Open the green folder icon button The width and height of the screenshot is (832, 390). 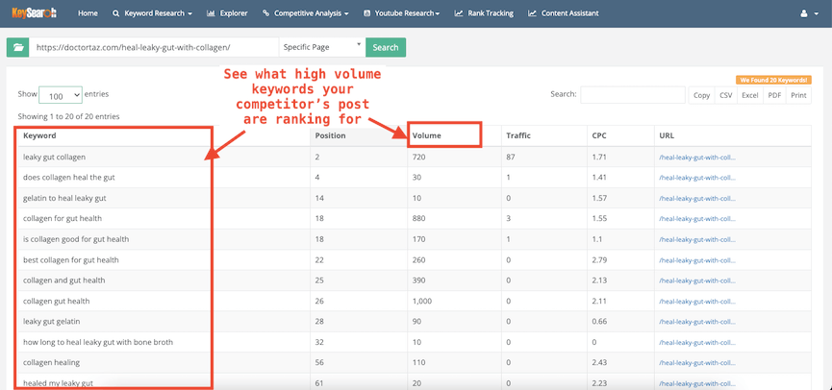[x=18, y=47]
